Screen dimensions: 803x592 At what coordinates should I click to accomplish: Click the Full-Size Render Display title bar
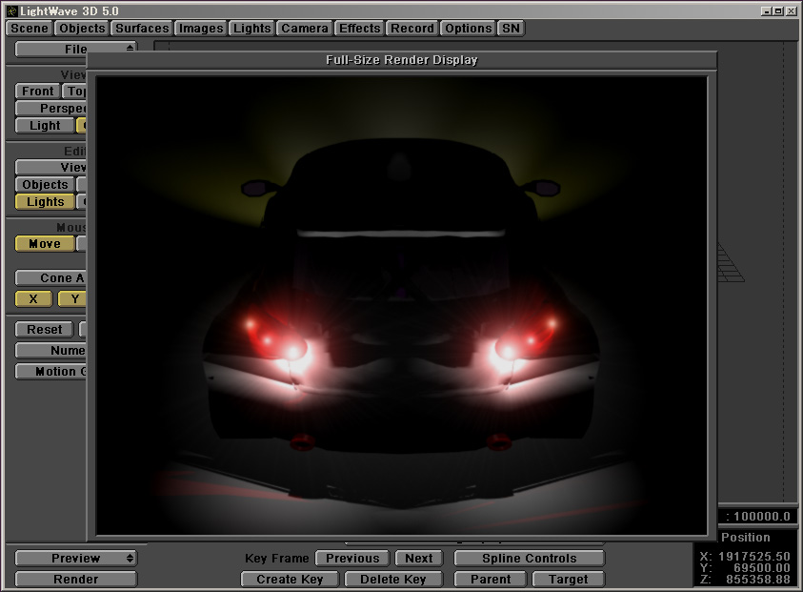click(x=401, y=60)
